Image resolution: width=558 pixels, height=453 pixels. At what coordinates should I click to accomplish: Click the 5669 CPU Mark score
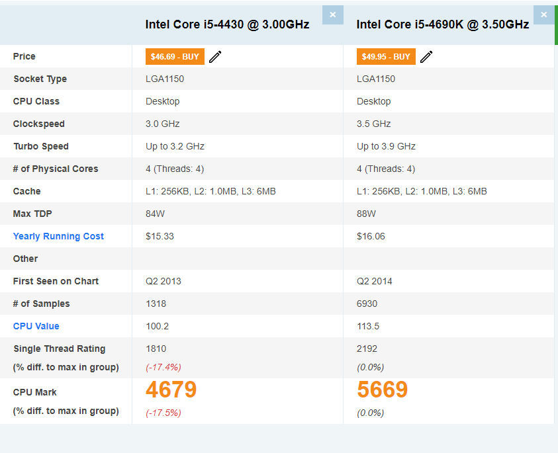(x=382, y=390)
